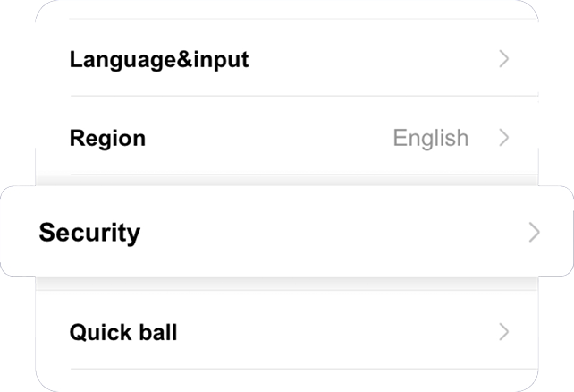Tap the Quick ball label text

tap(123, 333)
